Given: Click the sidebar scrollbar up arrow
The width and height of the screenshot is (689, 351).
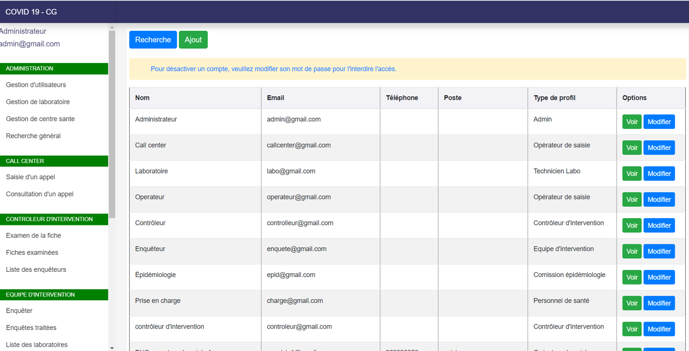Looking at the screenshot, I should point(112,28).
